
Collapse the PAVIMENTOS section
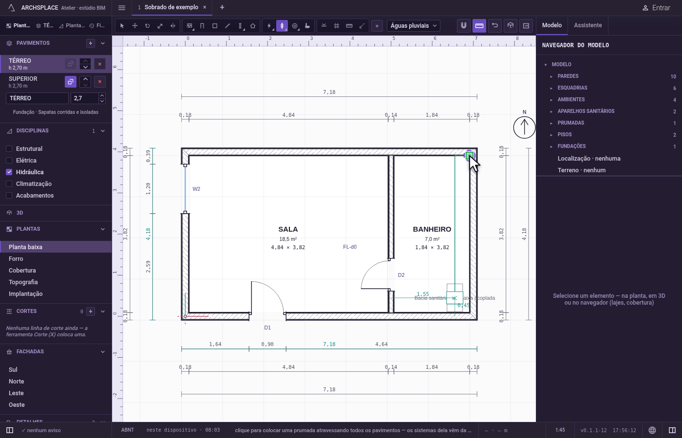pyautogui.click(x=103, y=43)
